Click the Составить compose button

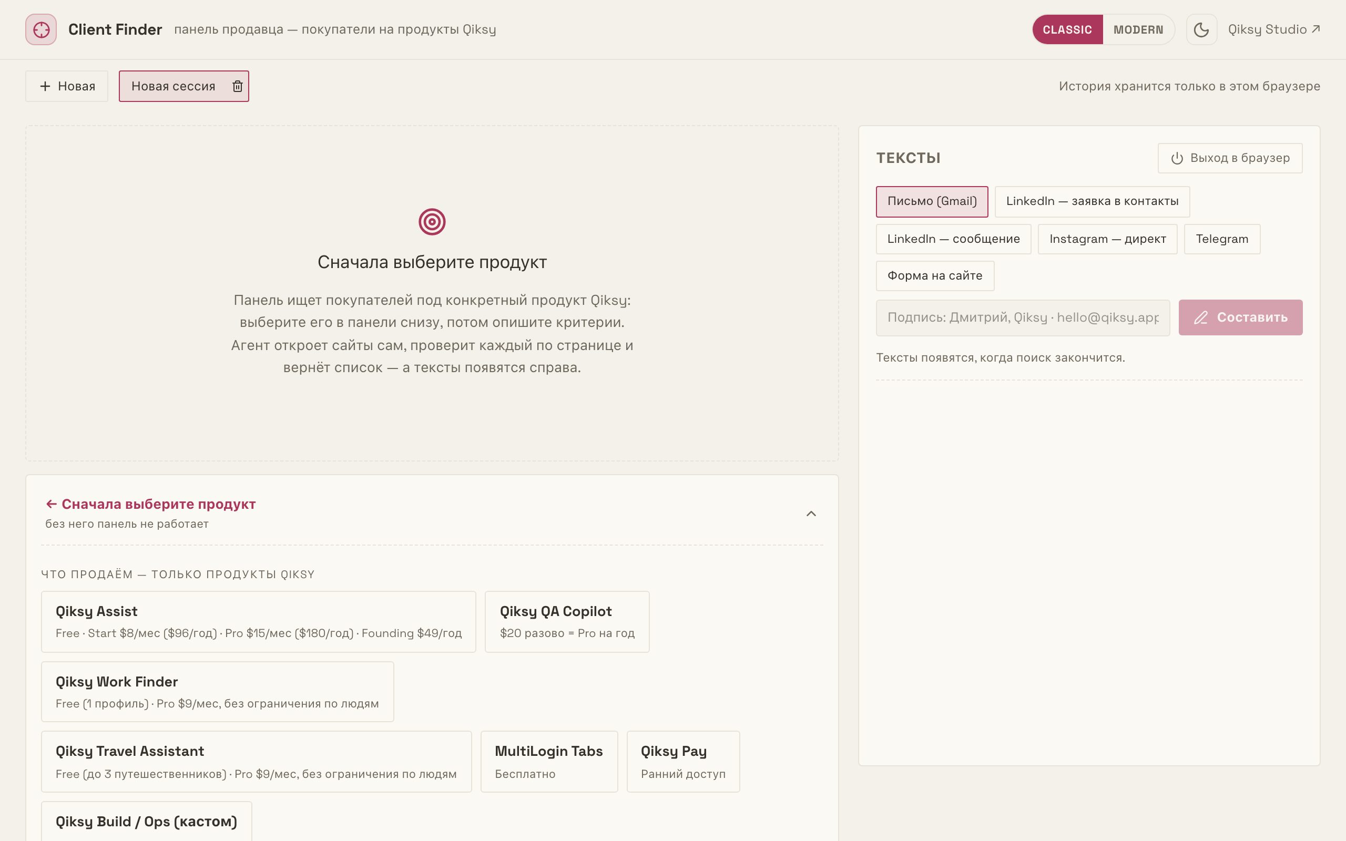pyautogui.click(x=1240, y=317)
